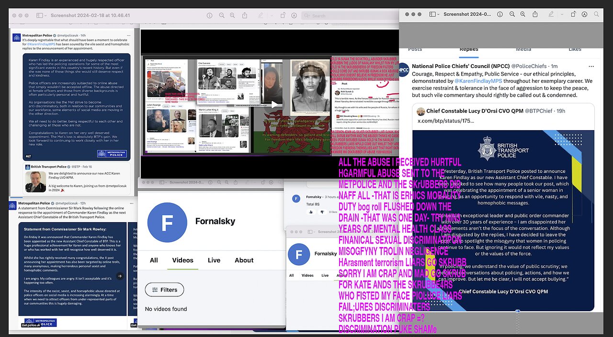Viewport: 613px width, 337px height.
Task: Toggle sidebar in left Preview window
Action: click(x=40, y=15)
